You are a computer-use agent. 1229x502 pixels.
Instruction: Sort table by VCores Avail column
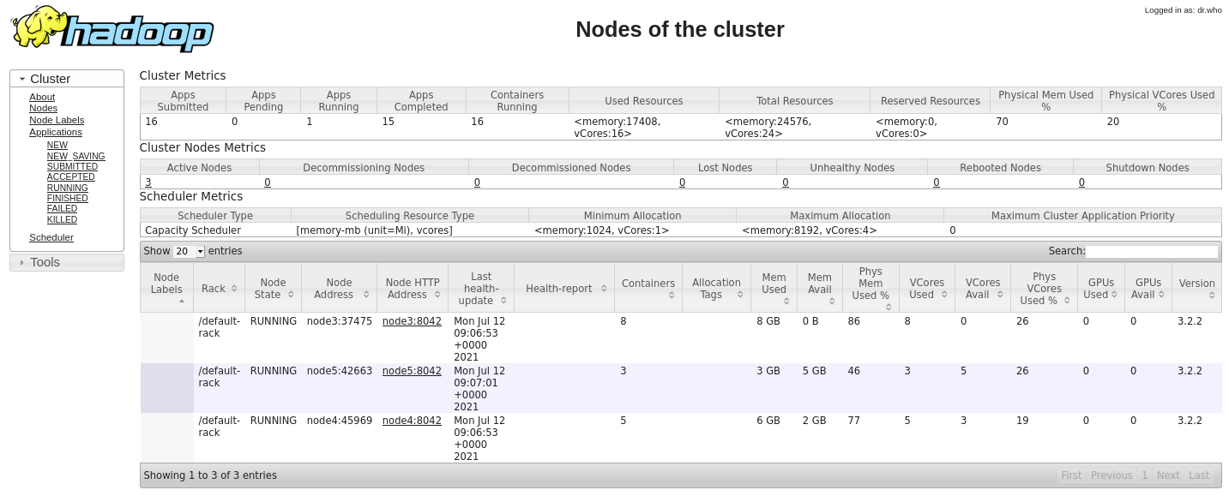coord(983,287)
